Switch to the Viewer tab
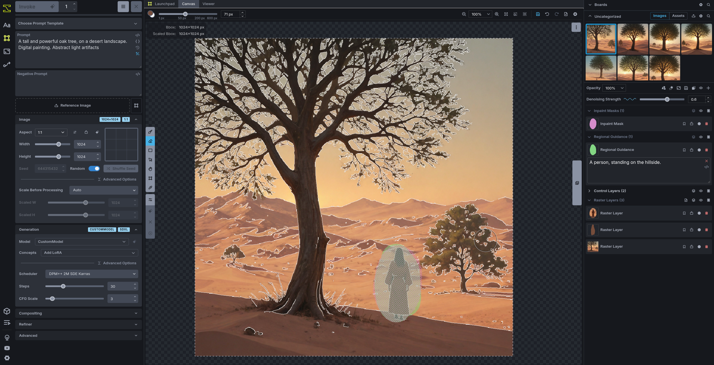Image resolution: width=714 pixels, height=365 pixels. point(208,4)
